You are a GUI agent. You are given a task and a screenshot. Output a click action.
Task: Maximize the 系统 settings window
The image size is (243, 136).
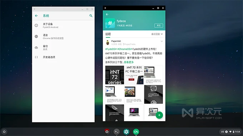(87, 9)
